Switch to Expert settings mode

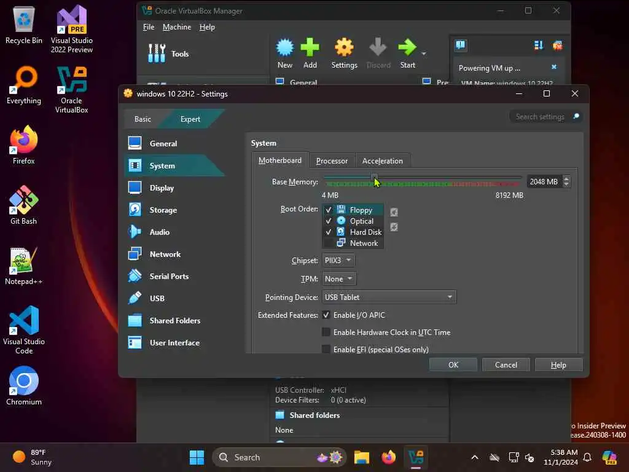pos(190,119)
